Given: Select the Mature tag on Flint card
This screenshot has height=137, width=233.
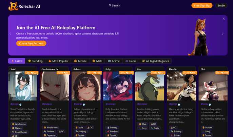Looking at the screenshot, I should 207,128.
